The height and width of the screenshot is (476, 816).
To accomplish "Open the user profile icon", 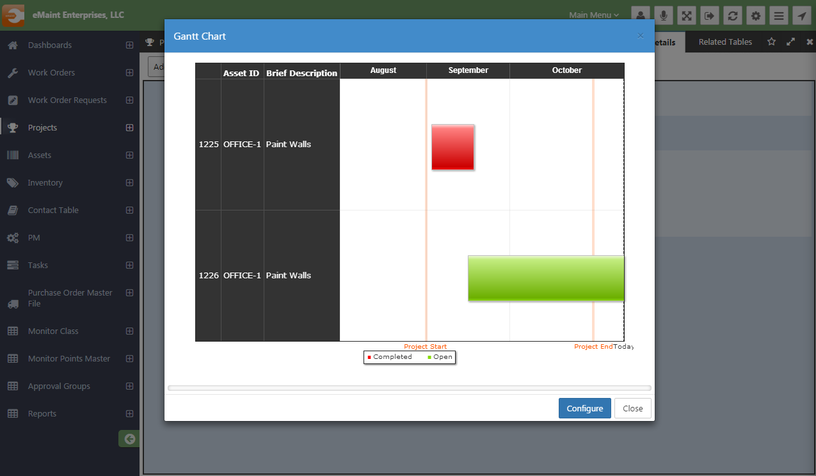I will 640,15.
